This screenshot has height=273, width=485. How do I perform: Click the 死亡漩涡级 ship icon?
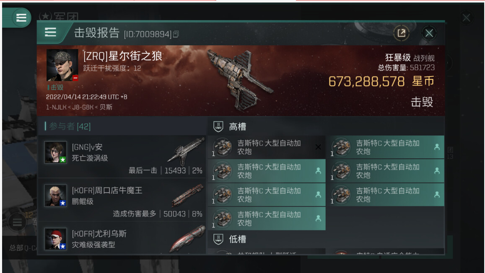point(186,151)
